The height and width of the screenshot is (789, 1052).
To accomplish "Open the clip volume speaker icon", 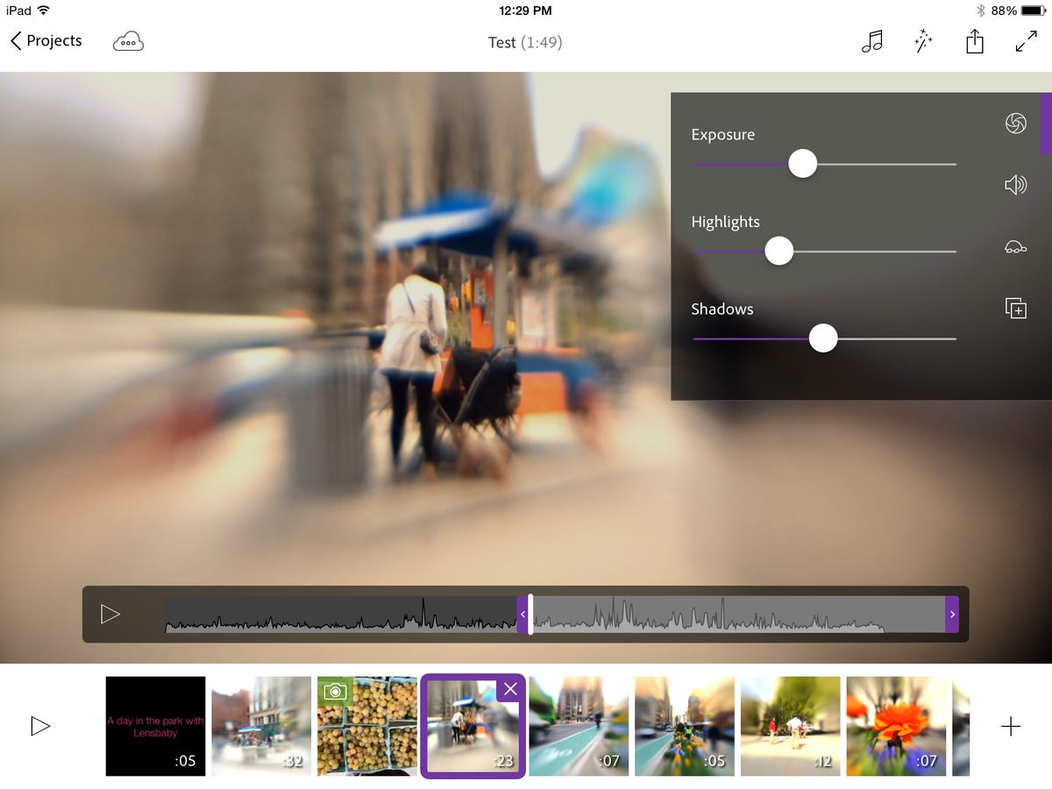I will [x=1015, y=185].
